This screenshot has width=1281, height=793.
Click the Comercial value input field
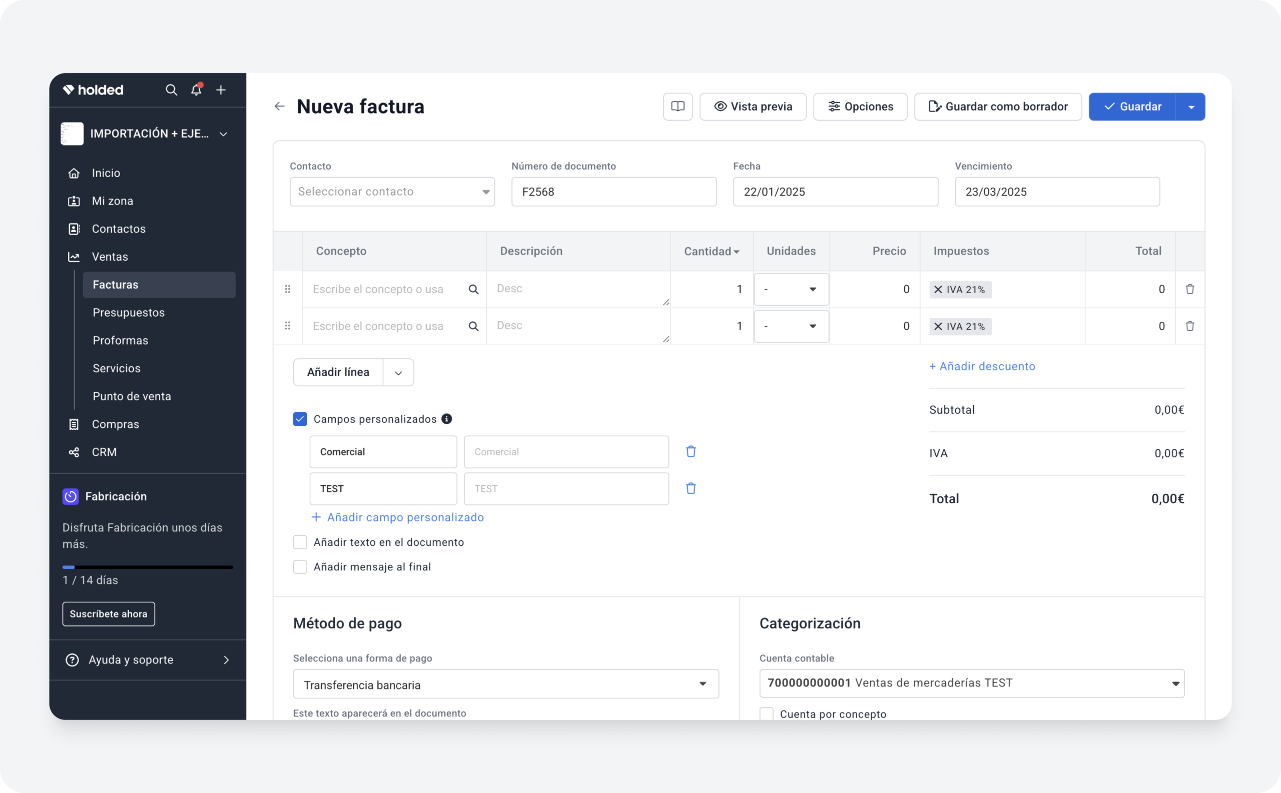(566, 452)
